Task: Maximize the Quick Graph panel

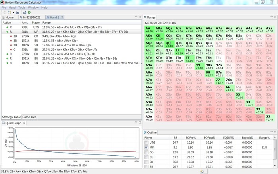Action: click(140, 122)
